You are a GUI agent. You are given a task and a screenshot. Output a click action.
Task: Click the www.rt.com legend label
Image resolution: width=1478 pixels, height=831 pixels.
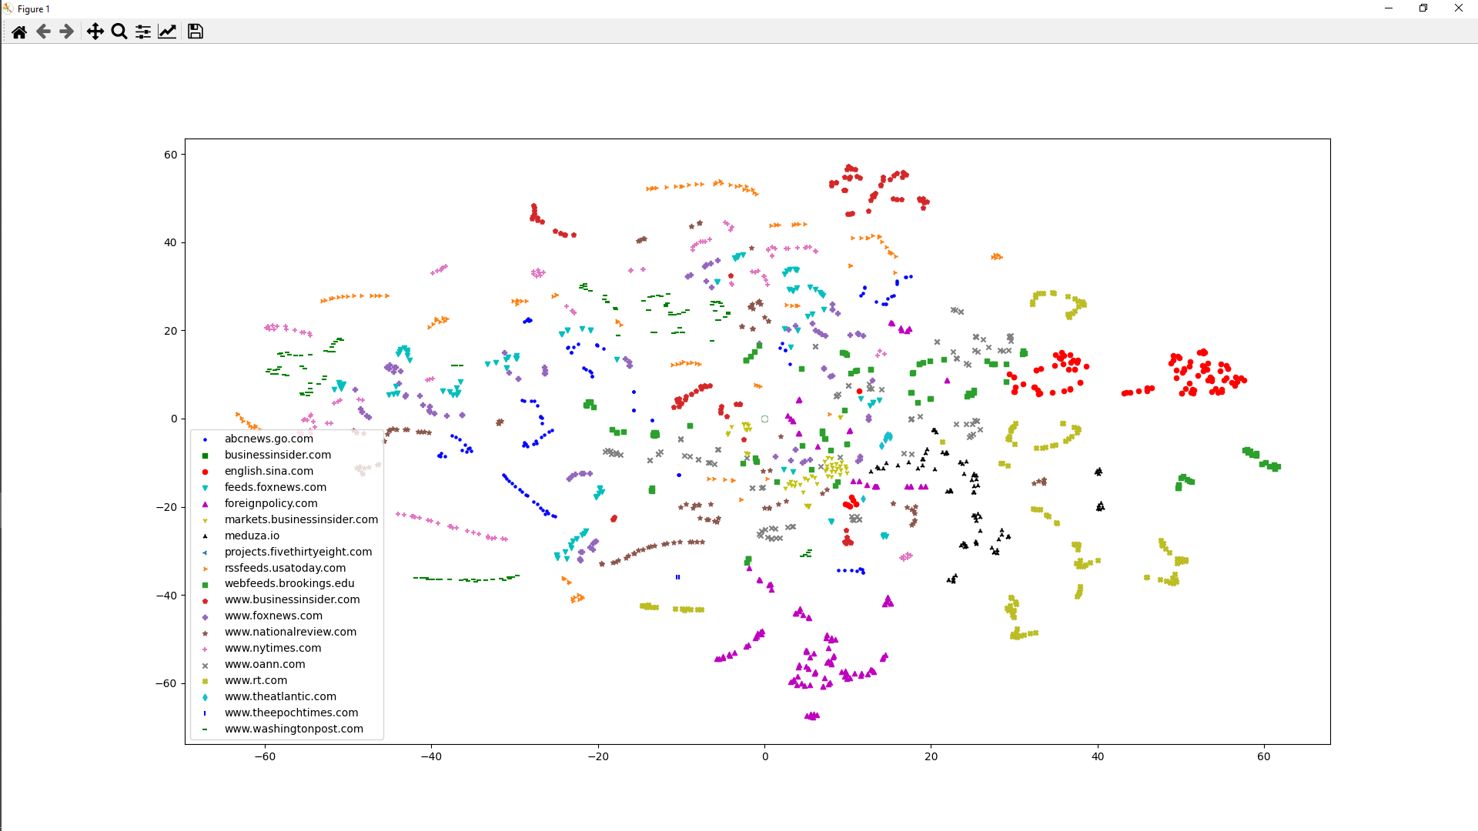click(x=256, y=680)
